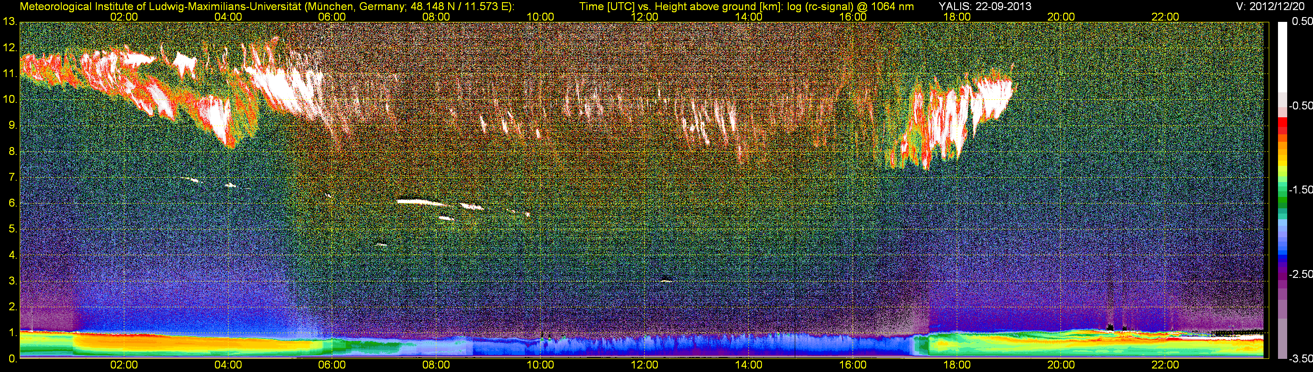The image size is (1313, 372).
Task: Click the '12.' height axis label
Action: point(10,48)
